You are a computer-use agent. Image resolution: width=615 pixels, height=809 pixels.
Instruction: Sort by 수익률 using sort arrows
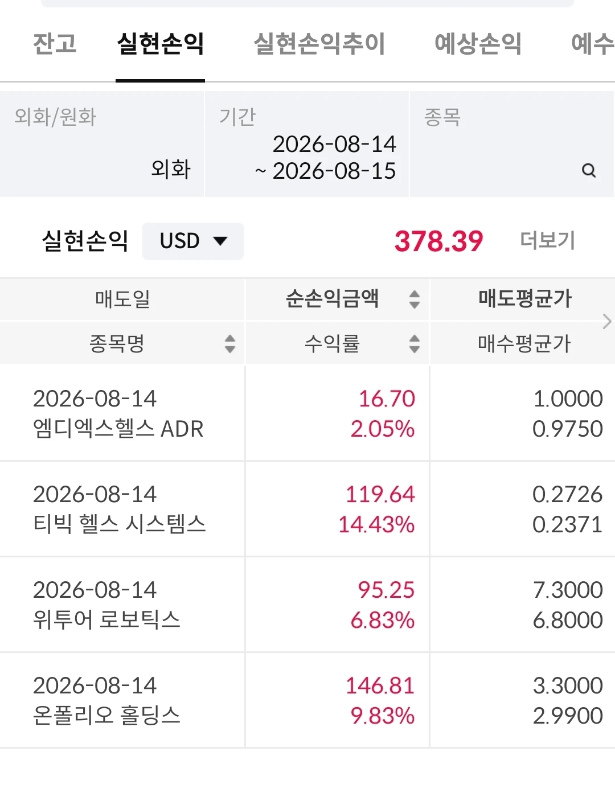[415, 344]
